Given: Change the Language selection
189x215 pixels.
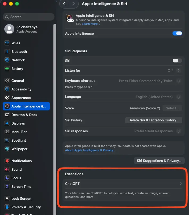Looking at the screenshot, I should pos(178,97).
